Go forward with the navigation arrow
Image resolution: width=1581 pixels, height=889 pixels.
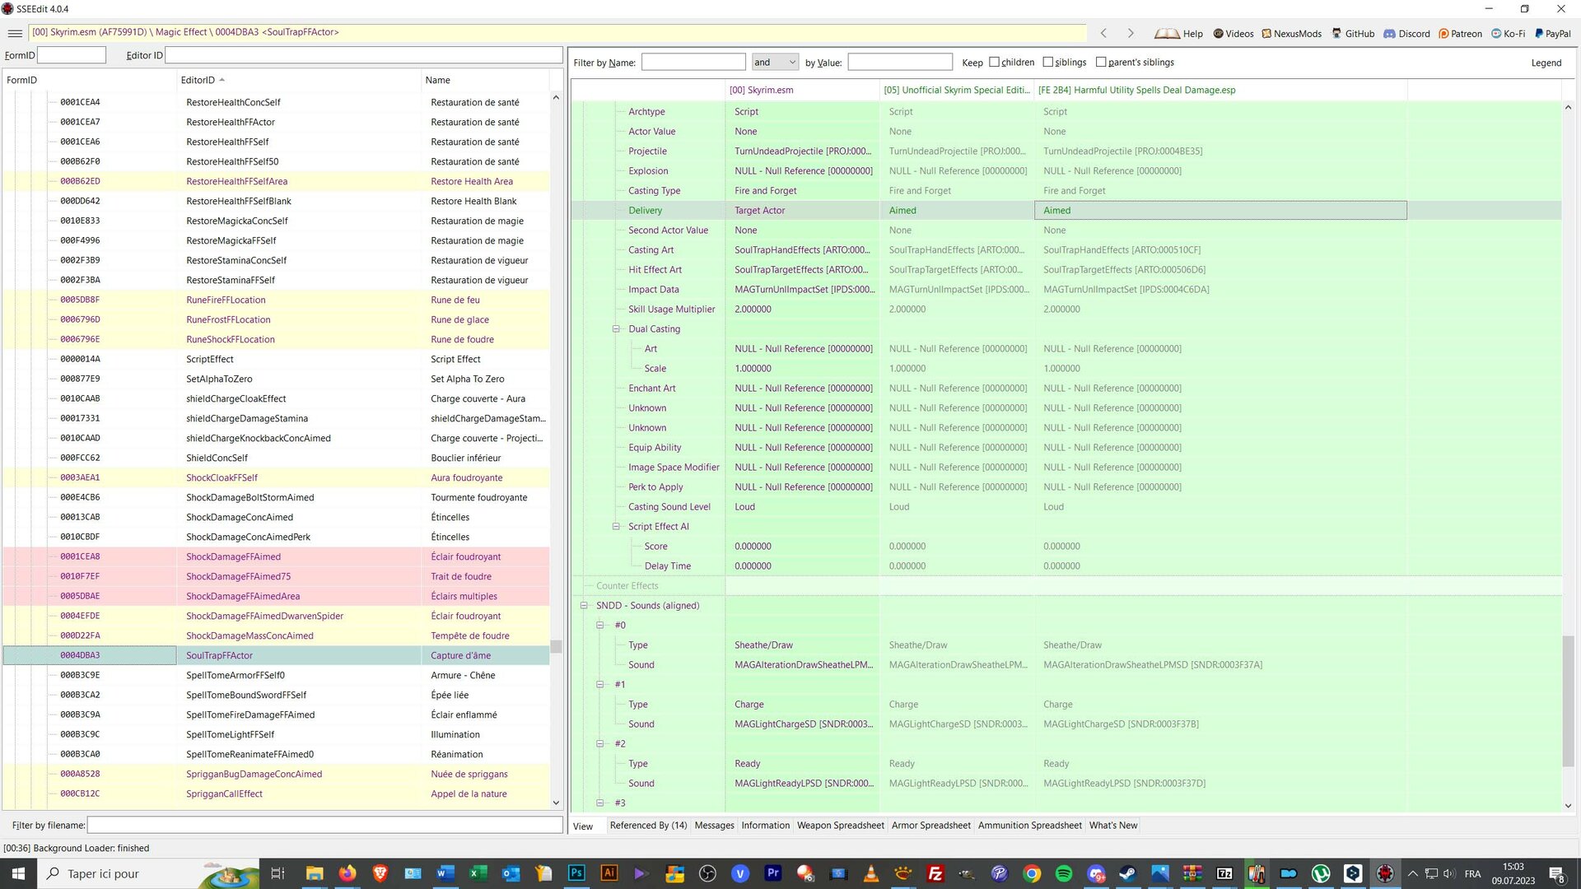point(1131,33)
